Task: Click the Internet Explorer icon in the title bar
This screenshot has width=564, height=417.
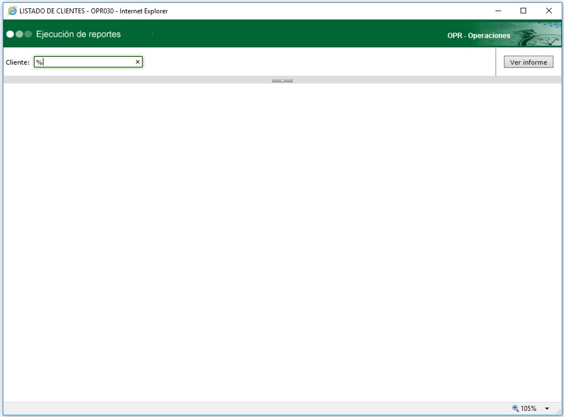Action: click(x=12, y=11)
